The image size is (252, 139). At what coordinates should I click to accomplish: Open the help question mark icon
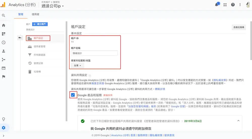click(233, 5)
